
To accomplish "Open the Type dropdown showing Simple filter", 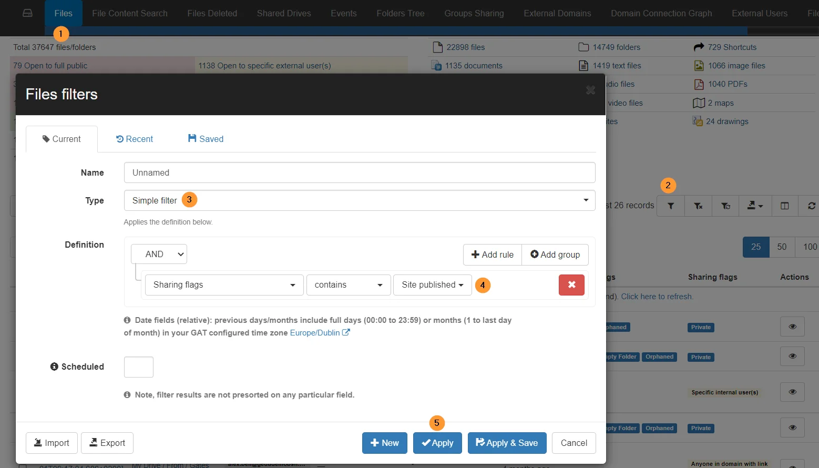I will point(360,200).
